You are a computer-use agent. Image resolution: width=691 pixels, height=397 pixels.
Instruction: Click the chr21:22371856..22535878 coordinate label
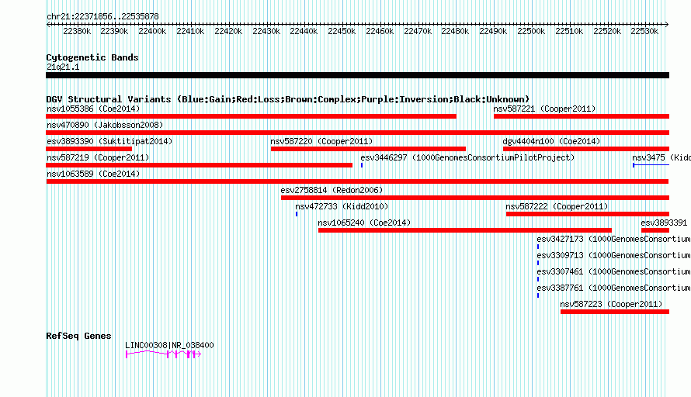point(102,17)
